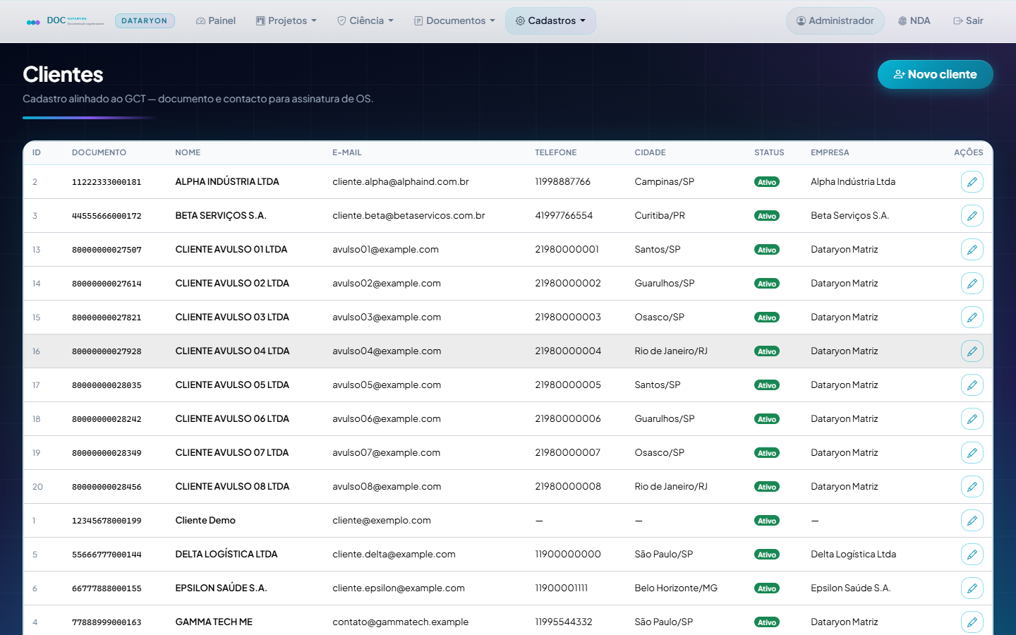Expand the Projetos dropdown menu
1016x635 pixels.
pyautogui.click(x=286, y=21)
